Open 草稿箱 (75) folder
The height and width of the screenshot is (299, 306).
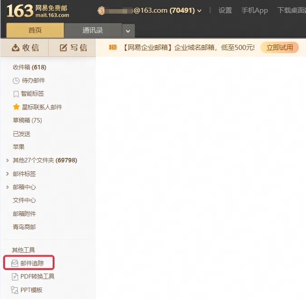(27, 120)
